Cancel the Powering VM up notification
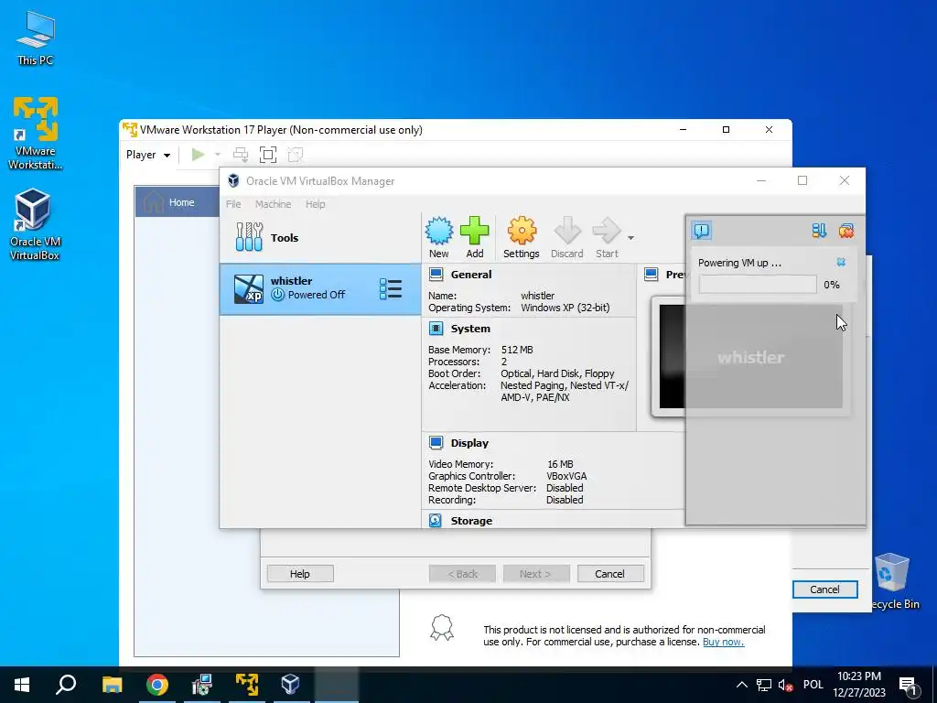This screenshot has width=937, height=703. click(x=841, y=262)
